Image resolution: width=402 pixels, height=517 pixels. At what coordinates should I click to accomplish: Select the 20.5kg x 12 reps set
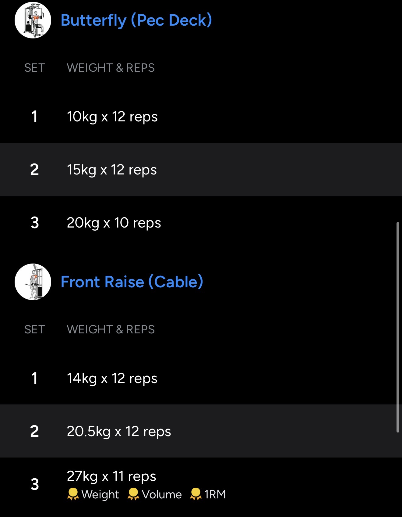click(119, 431)
